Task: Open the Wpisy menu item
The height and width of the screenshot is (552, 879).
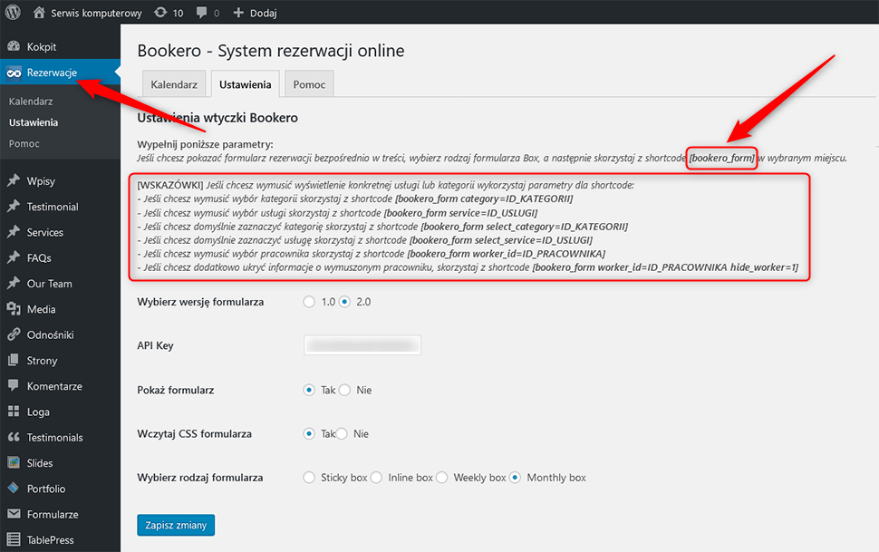Action: click(x=60, y=180)
